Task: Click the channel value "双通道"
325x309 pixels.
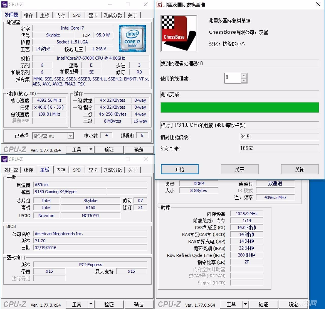Action: [275, 183]
